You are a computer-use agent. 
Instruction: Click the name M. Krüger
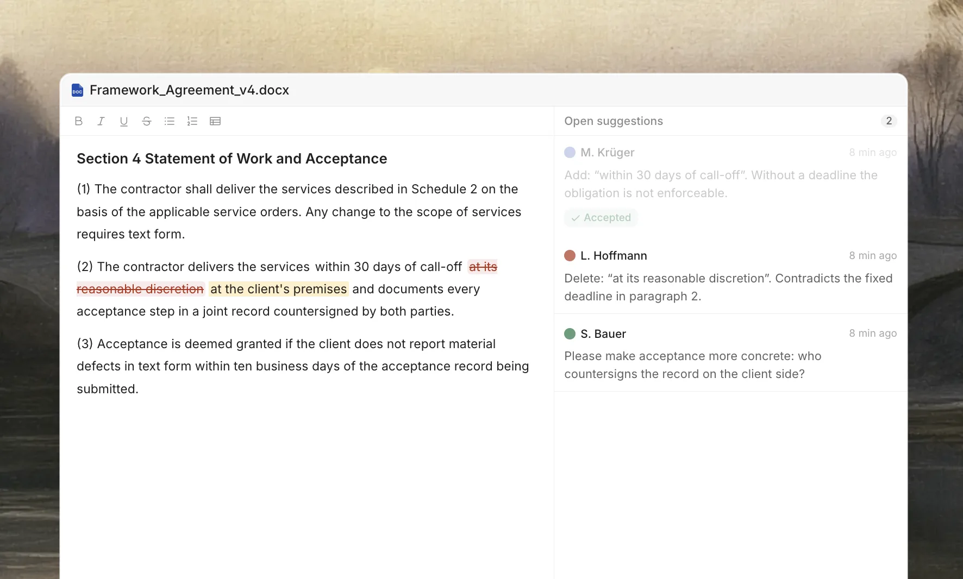pos(608,153)
